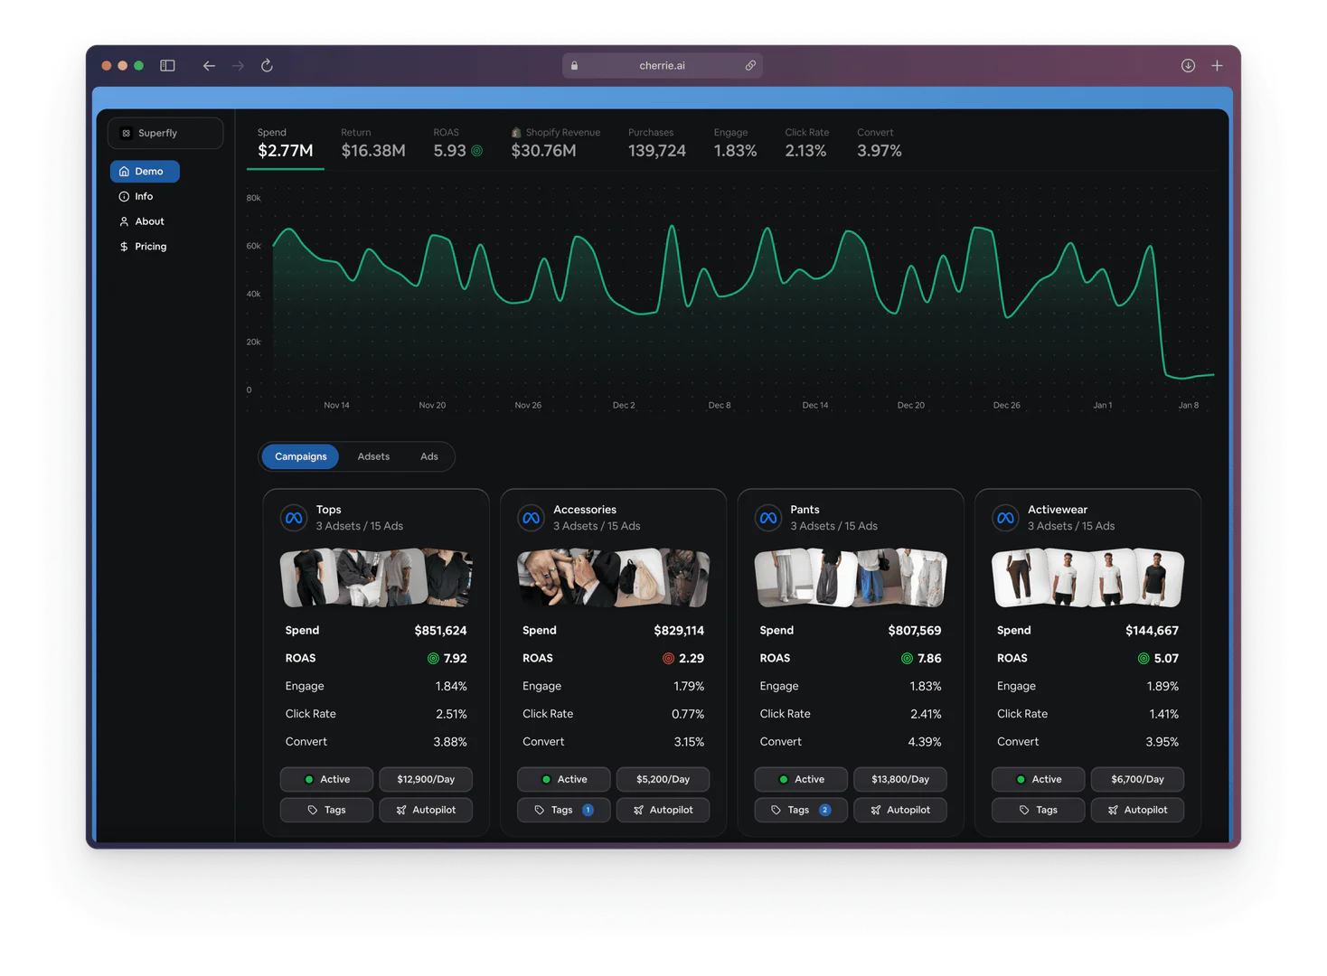Screen dimensions: 1327x976
Task: Toggle Active status on the Tops campaign
Action: coord(326,779)
